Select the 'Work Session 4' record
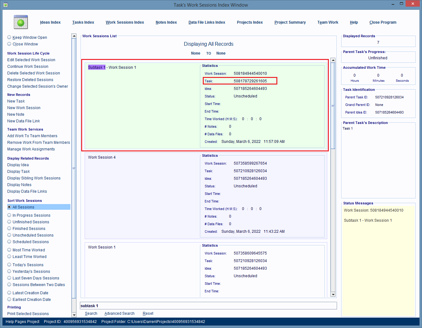 click(206, 195)
